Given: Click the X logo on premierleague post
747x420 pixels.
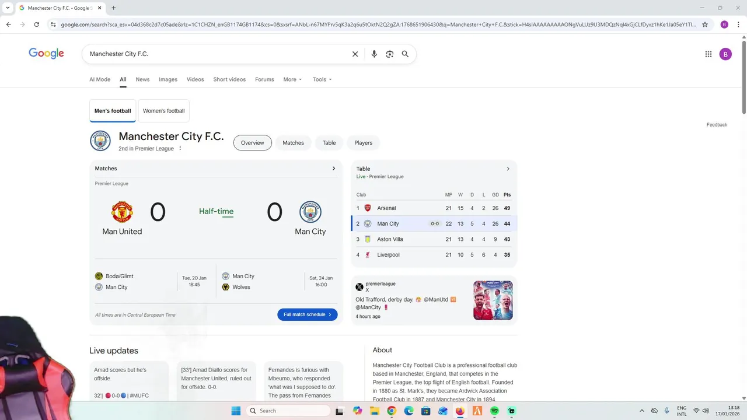Looking at the screenshot, I should [x=359, y=287].
